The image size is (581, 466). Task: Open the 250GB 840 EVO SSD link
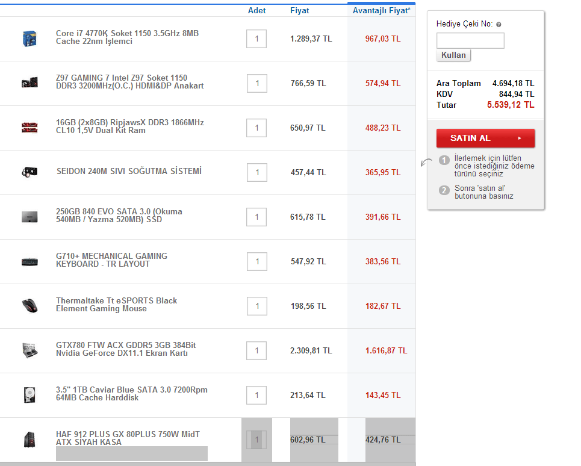point(119,216)
